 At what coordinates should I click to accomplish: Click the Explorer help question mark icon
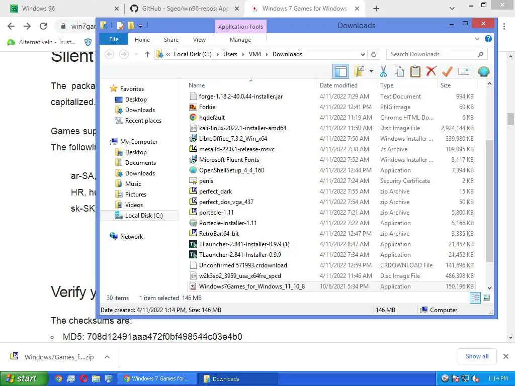488,39
